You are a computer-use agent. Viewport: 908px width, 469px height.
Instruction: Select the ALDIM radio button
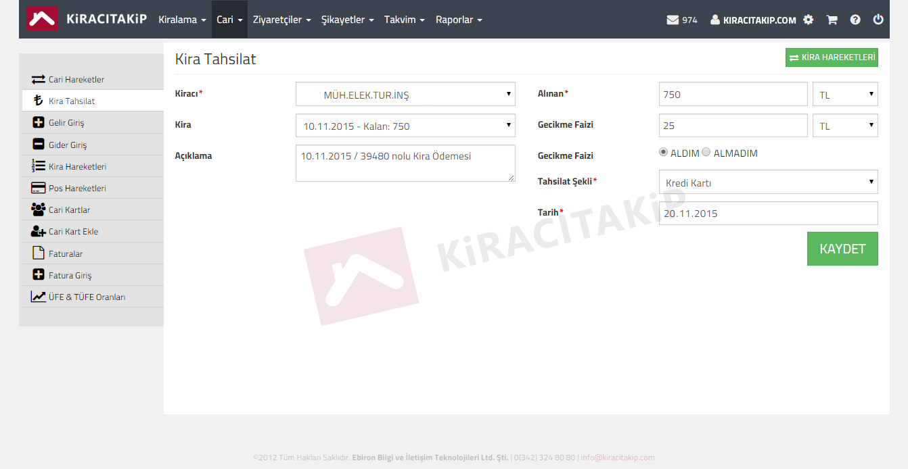[x=664, y=152]
